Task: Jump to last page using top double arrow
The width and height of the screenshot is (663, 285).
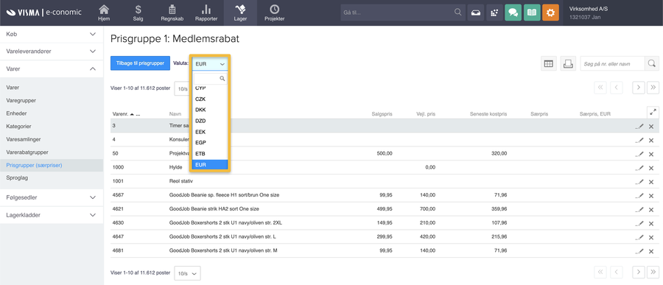Action: tap(653, 87)
